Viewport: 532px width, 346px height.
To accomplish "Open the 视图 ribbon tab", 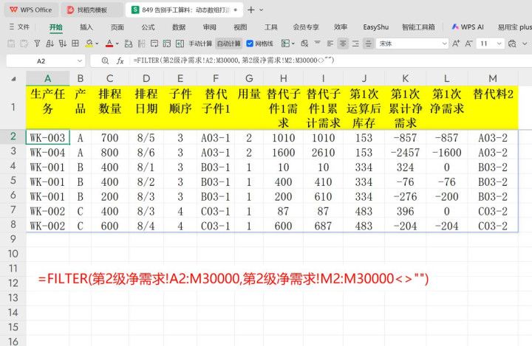I will pyautogui.click(x=240, y=27).
